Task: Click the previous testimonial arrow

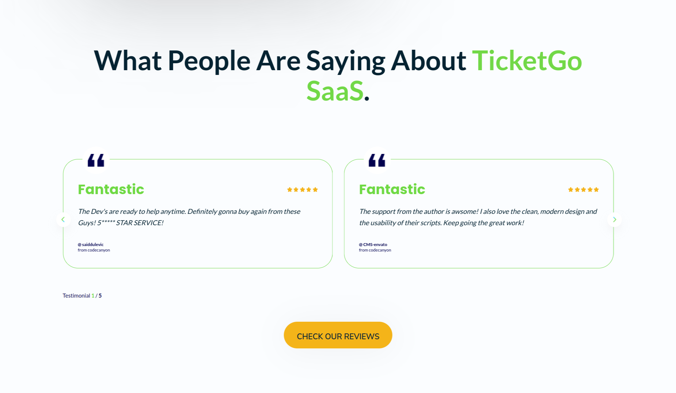Action: click(x=63, y=219)
